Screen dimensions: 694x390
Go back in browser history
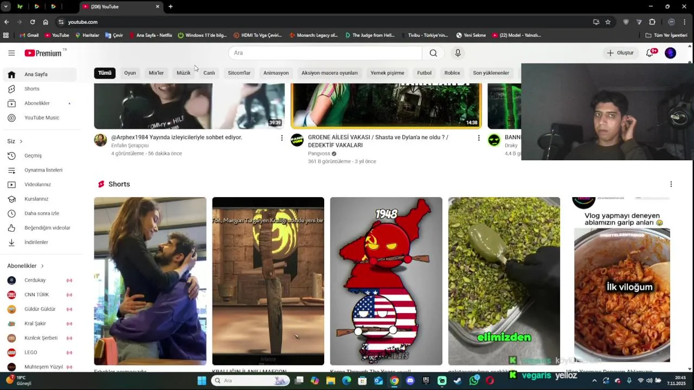click(x=7, y=22)
